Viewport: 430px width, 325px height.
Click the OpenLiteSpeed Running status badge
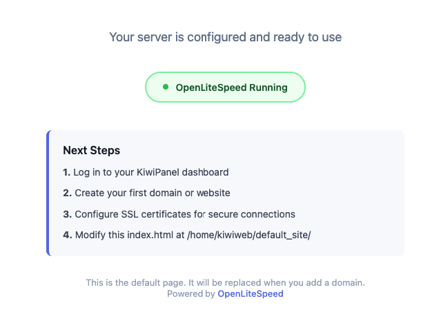tap(225, 87)
